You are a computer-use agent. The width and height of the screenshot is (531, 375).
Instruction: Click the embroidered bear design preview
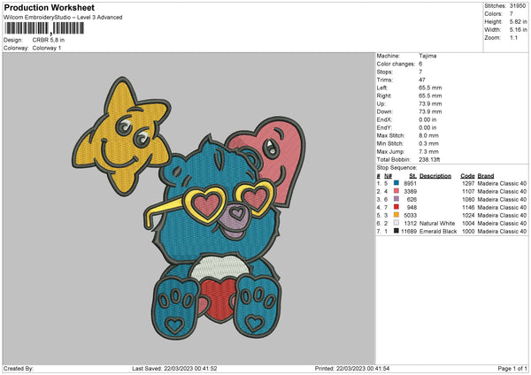click(189, 209)
